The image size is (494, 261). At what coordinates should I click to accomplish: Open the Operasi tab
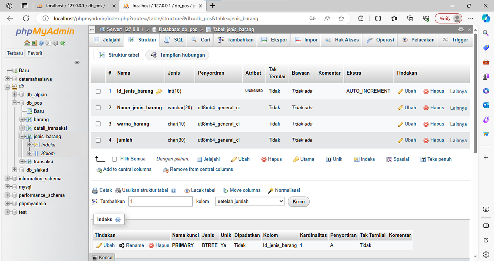pos(380,40)
